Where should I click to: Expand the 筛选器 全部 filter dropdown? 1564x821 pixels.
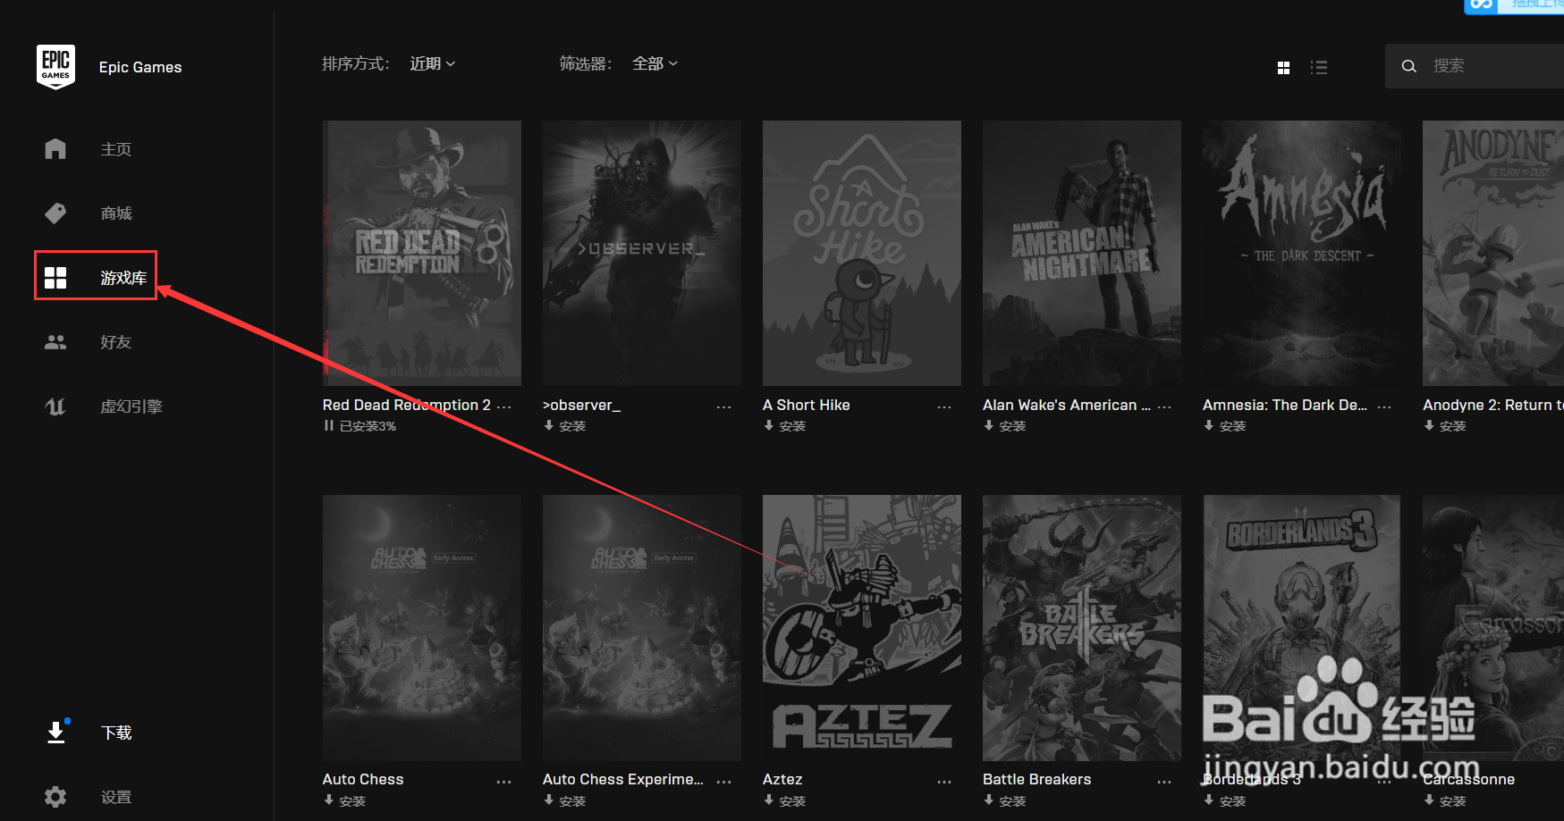(655, 63)
